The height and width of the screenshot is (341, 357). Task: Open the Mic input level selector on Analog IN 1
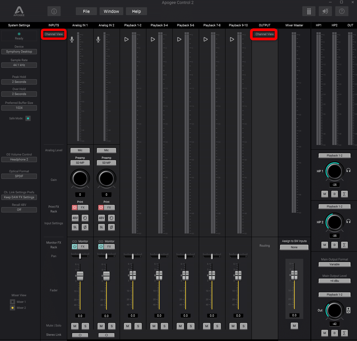pyautogui.click(x=80, y=150)
